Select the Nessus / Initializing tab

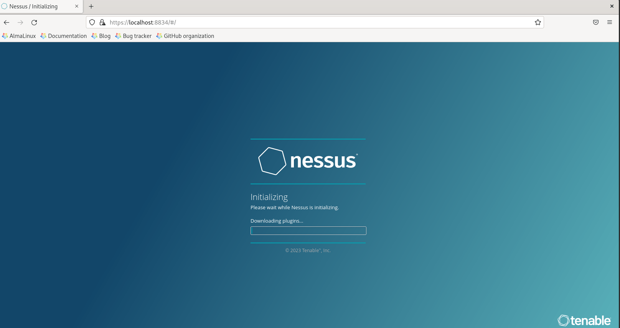point(41,7)
